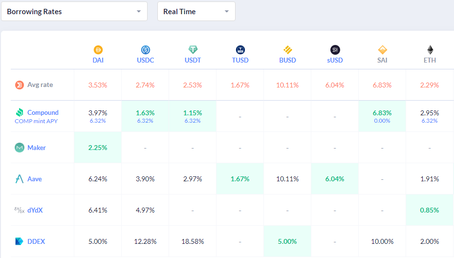Click the 0.00% COMP mint SAI value
The height and width of the screenshot is (258, 454).
pos(382,121)
